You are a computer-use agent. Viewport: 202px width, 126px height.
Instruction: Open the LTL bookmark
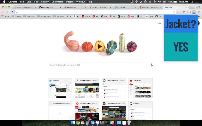[140, 16]
